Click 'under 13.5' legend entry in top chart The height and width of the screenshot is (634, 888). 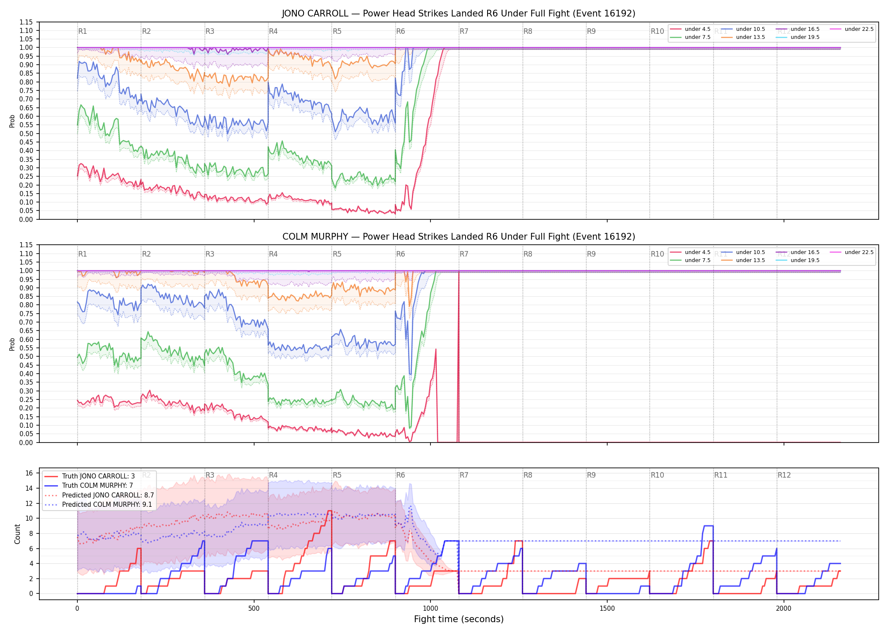pyautogui.click(x=743, y=37)
